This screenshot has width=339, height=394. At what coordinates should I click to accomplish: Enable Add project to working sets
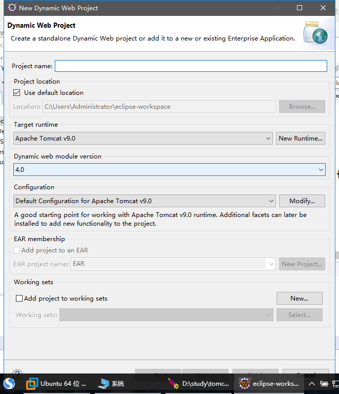(19, 298)
